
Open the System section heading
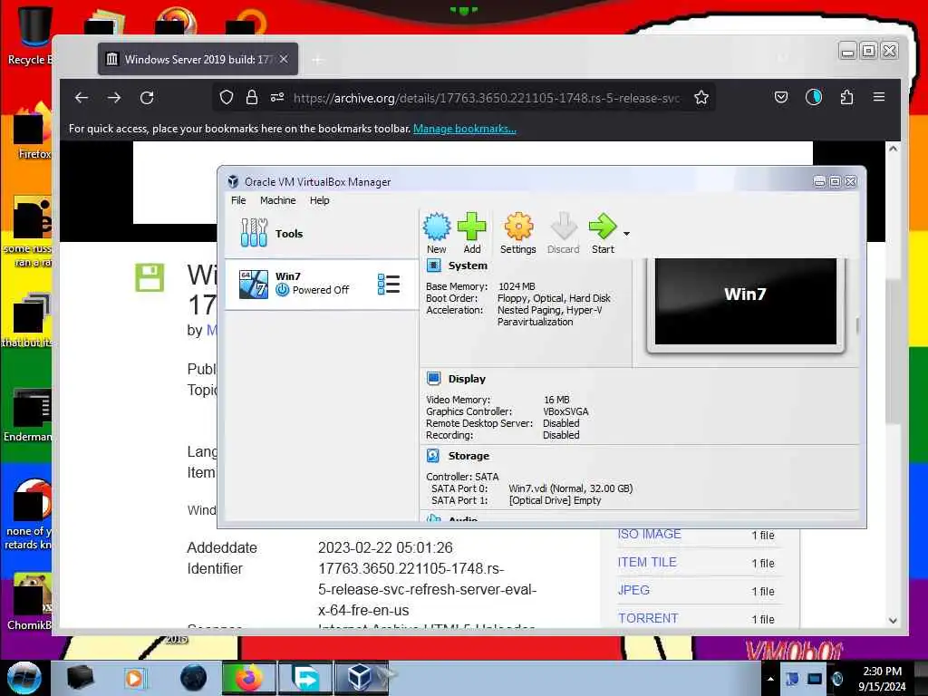coord(468,266)
